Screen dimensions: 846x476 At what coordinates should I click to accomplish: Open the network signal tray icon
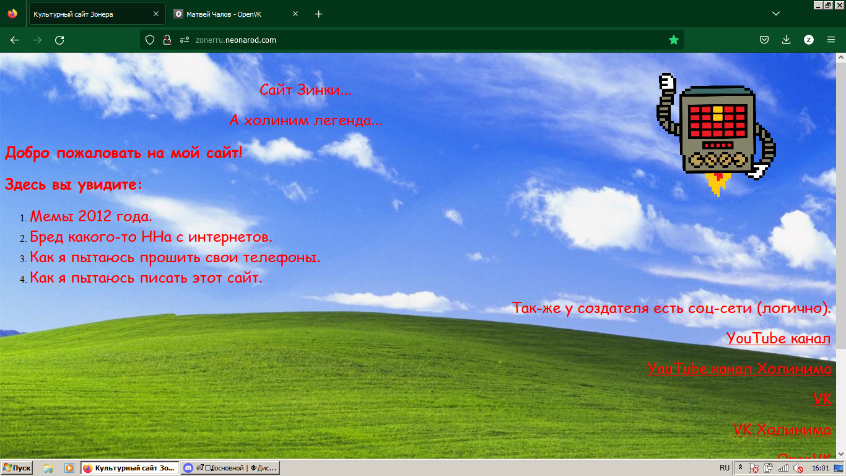[x=784, y=469]
